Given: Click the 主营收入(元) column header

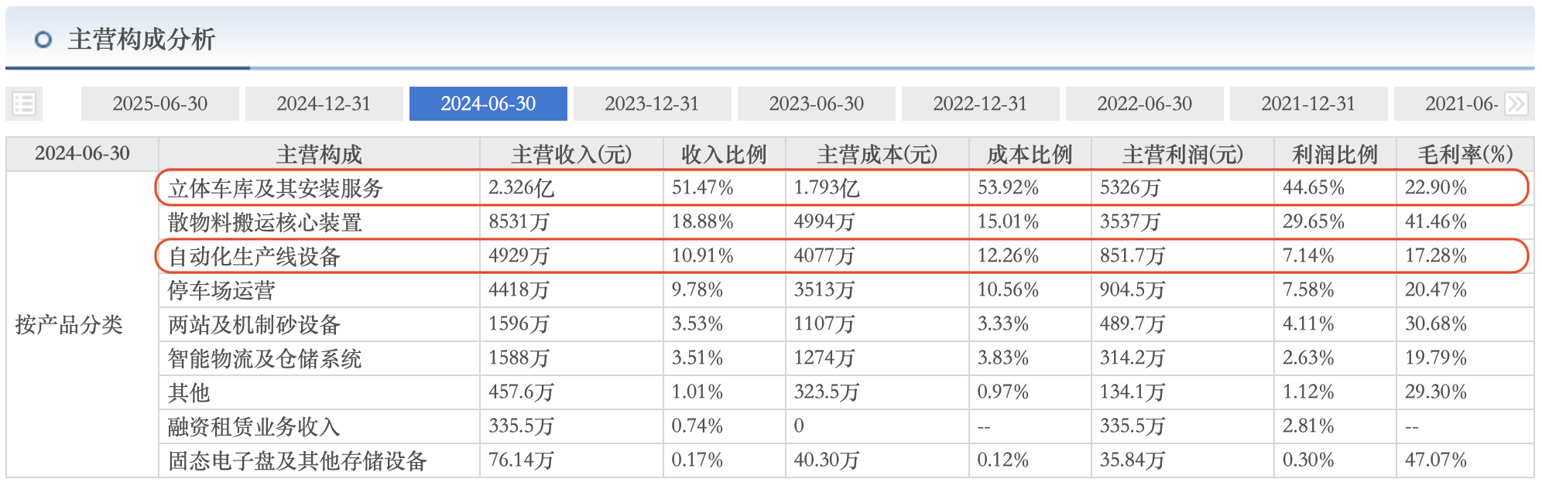Looking at the screenshot, I should 571,154.
